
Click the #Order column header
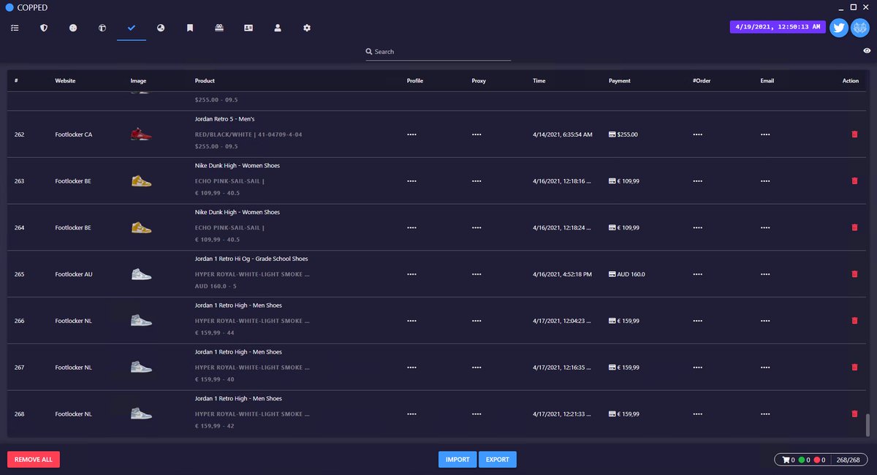coord(702,80)
